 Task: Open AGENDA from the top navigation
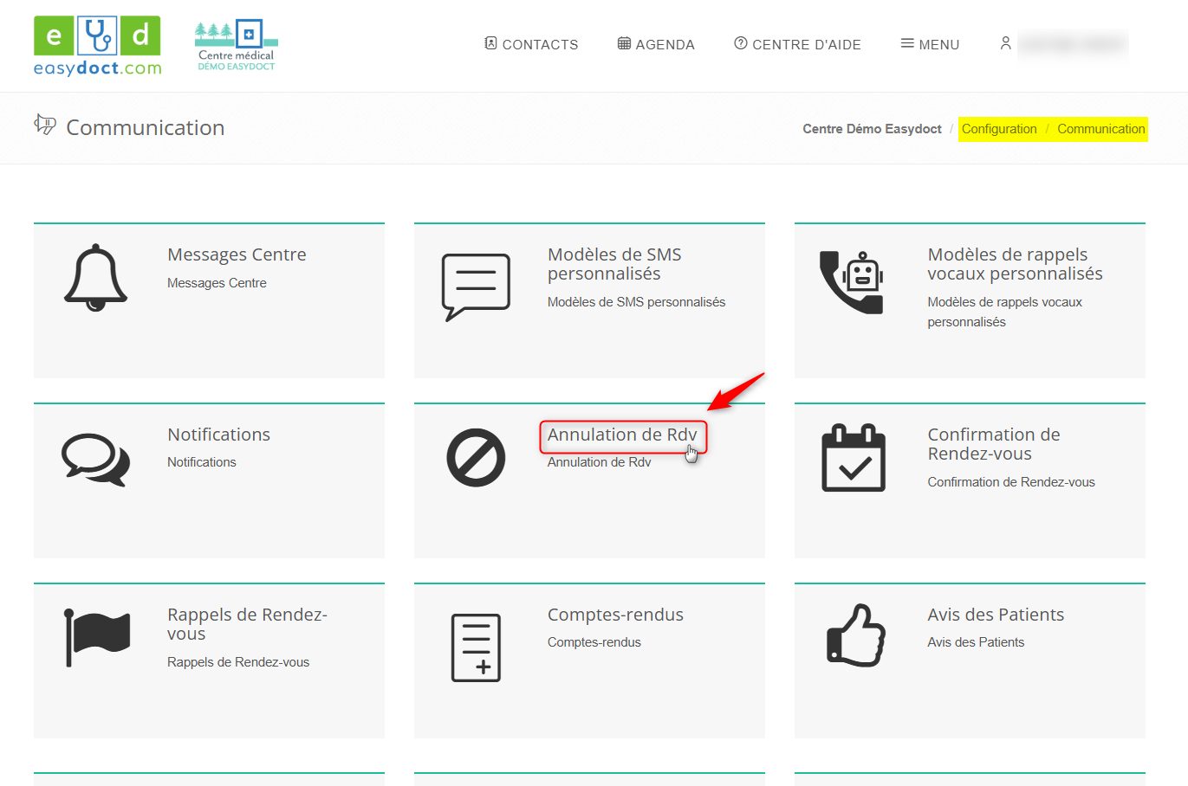656,44
